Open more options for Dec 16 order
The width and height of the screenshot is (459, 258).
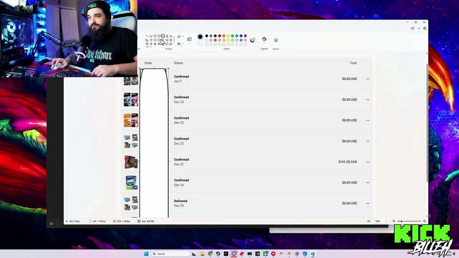click(368, 183)
